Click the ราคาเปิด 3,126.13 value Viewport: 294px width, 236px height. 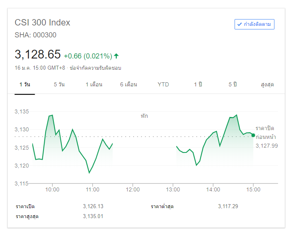point(93,206)
